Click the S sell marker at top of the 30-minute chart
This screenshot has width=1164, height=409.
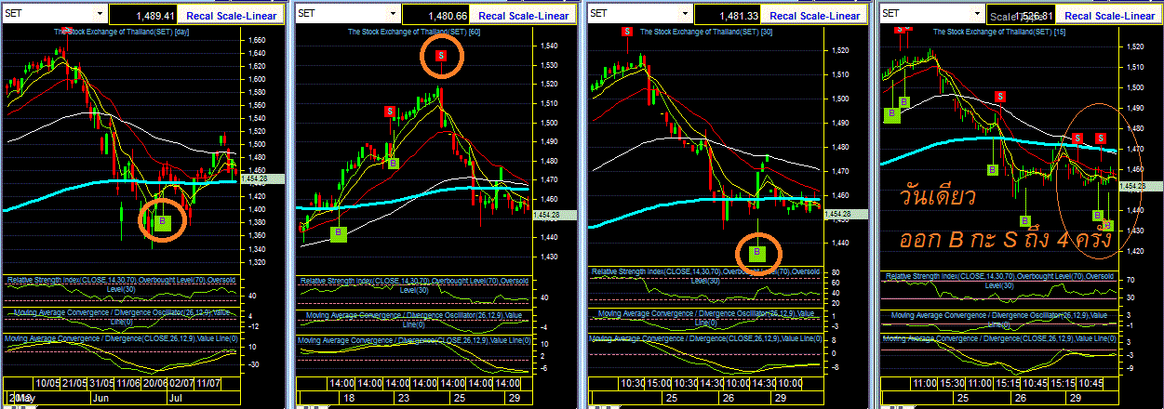coord(626,32)
